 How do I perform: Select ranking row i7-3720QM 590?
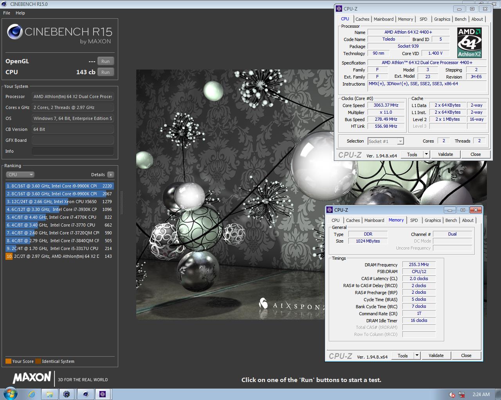[x=59, y=233]
